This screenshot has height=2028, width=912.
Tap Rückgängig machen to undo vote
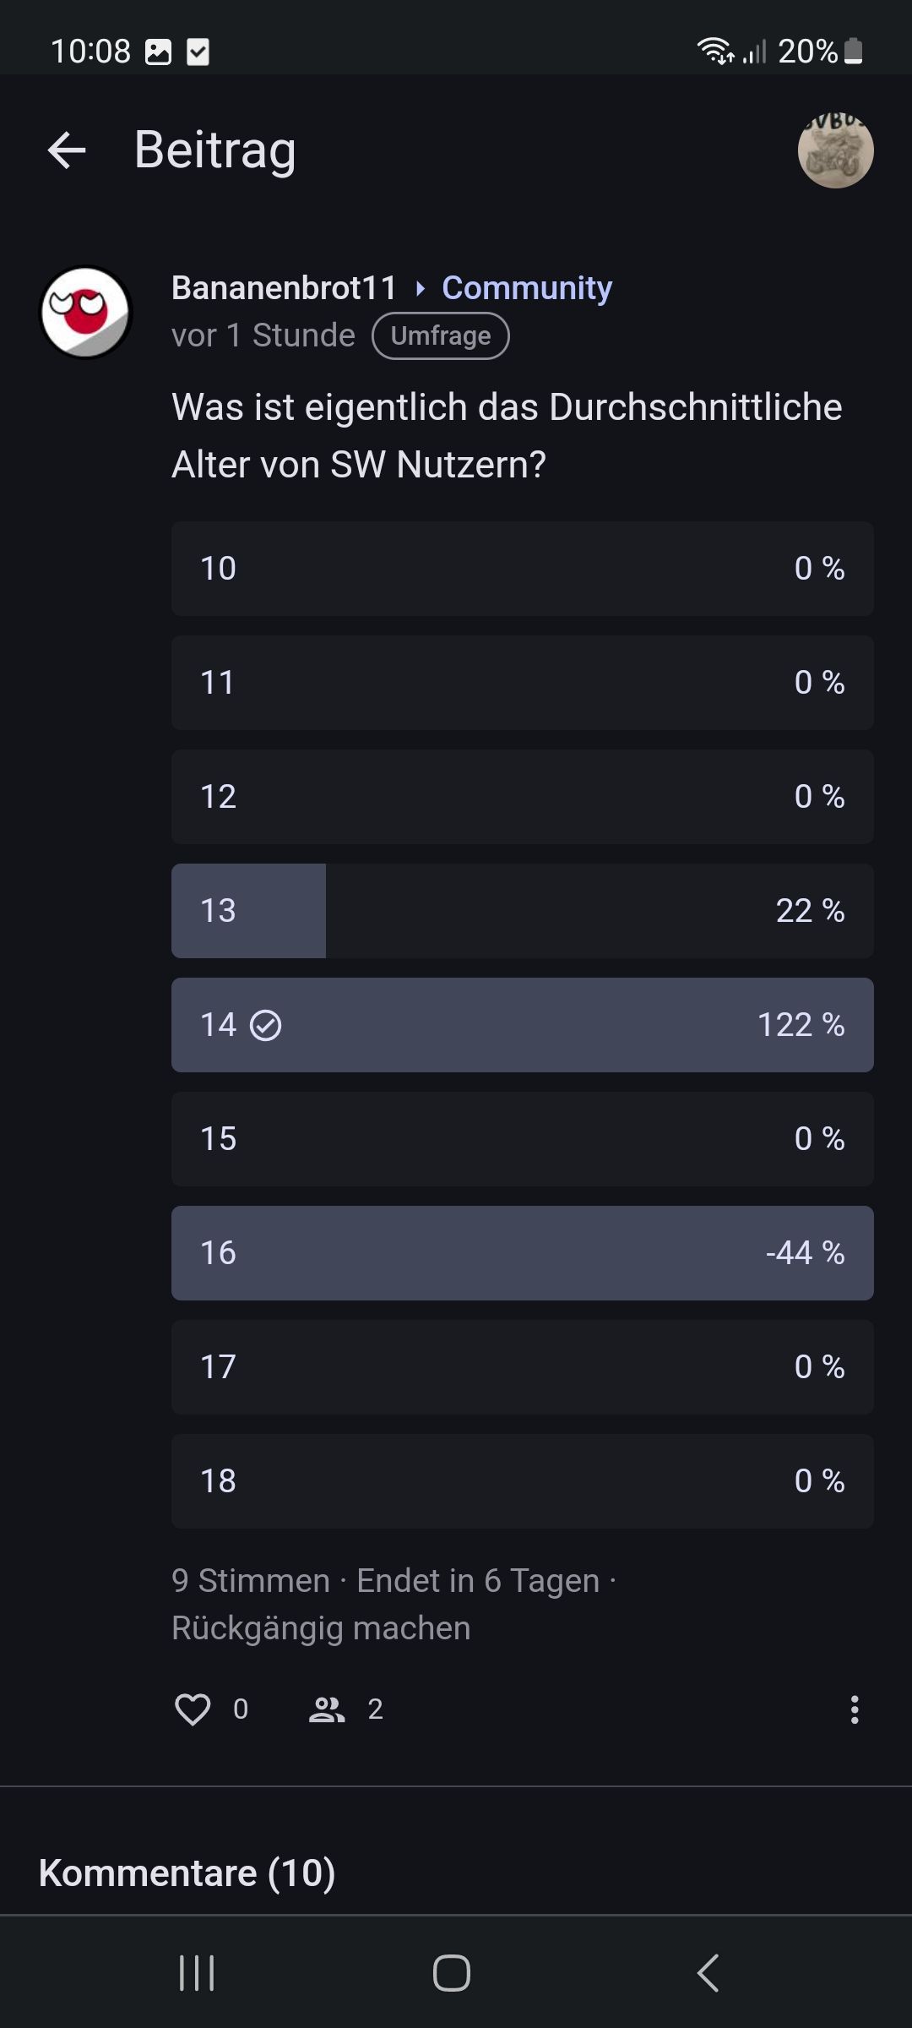[x=321, y=1628]
